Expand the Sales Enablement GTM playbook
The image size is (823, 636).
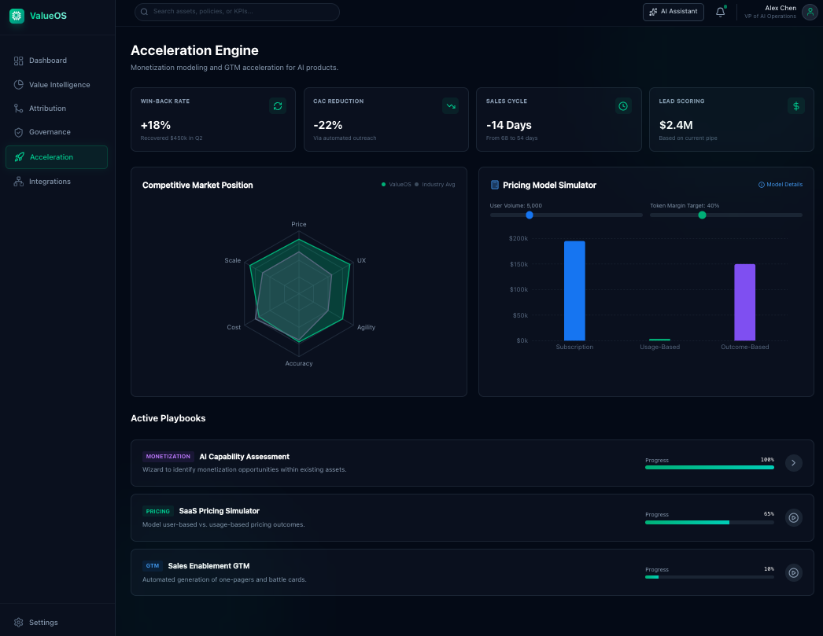click(793, 572)
